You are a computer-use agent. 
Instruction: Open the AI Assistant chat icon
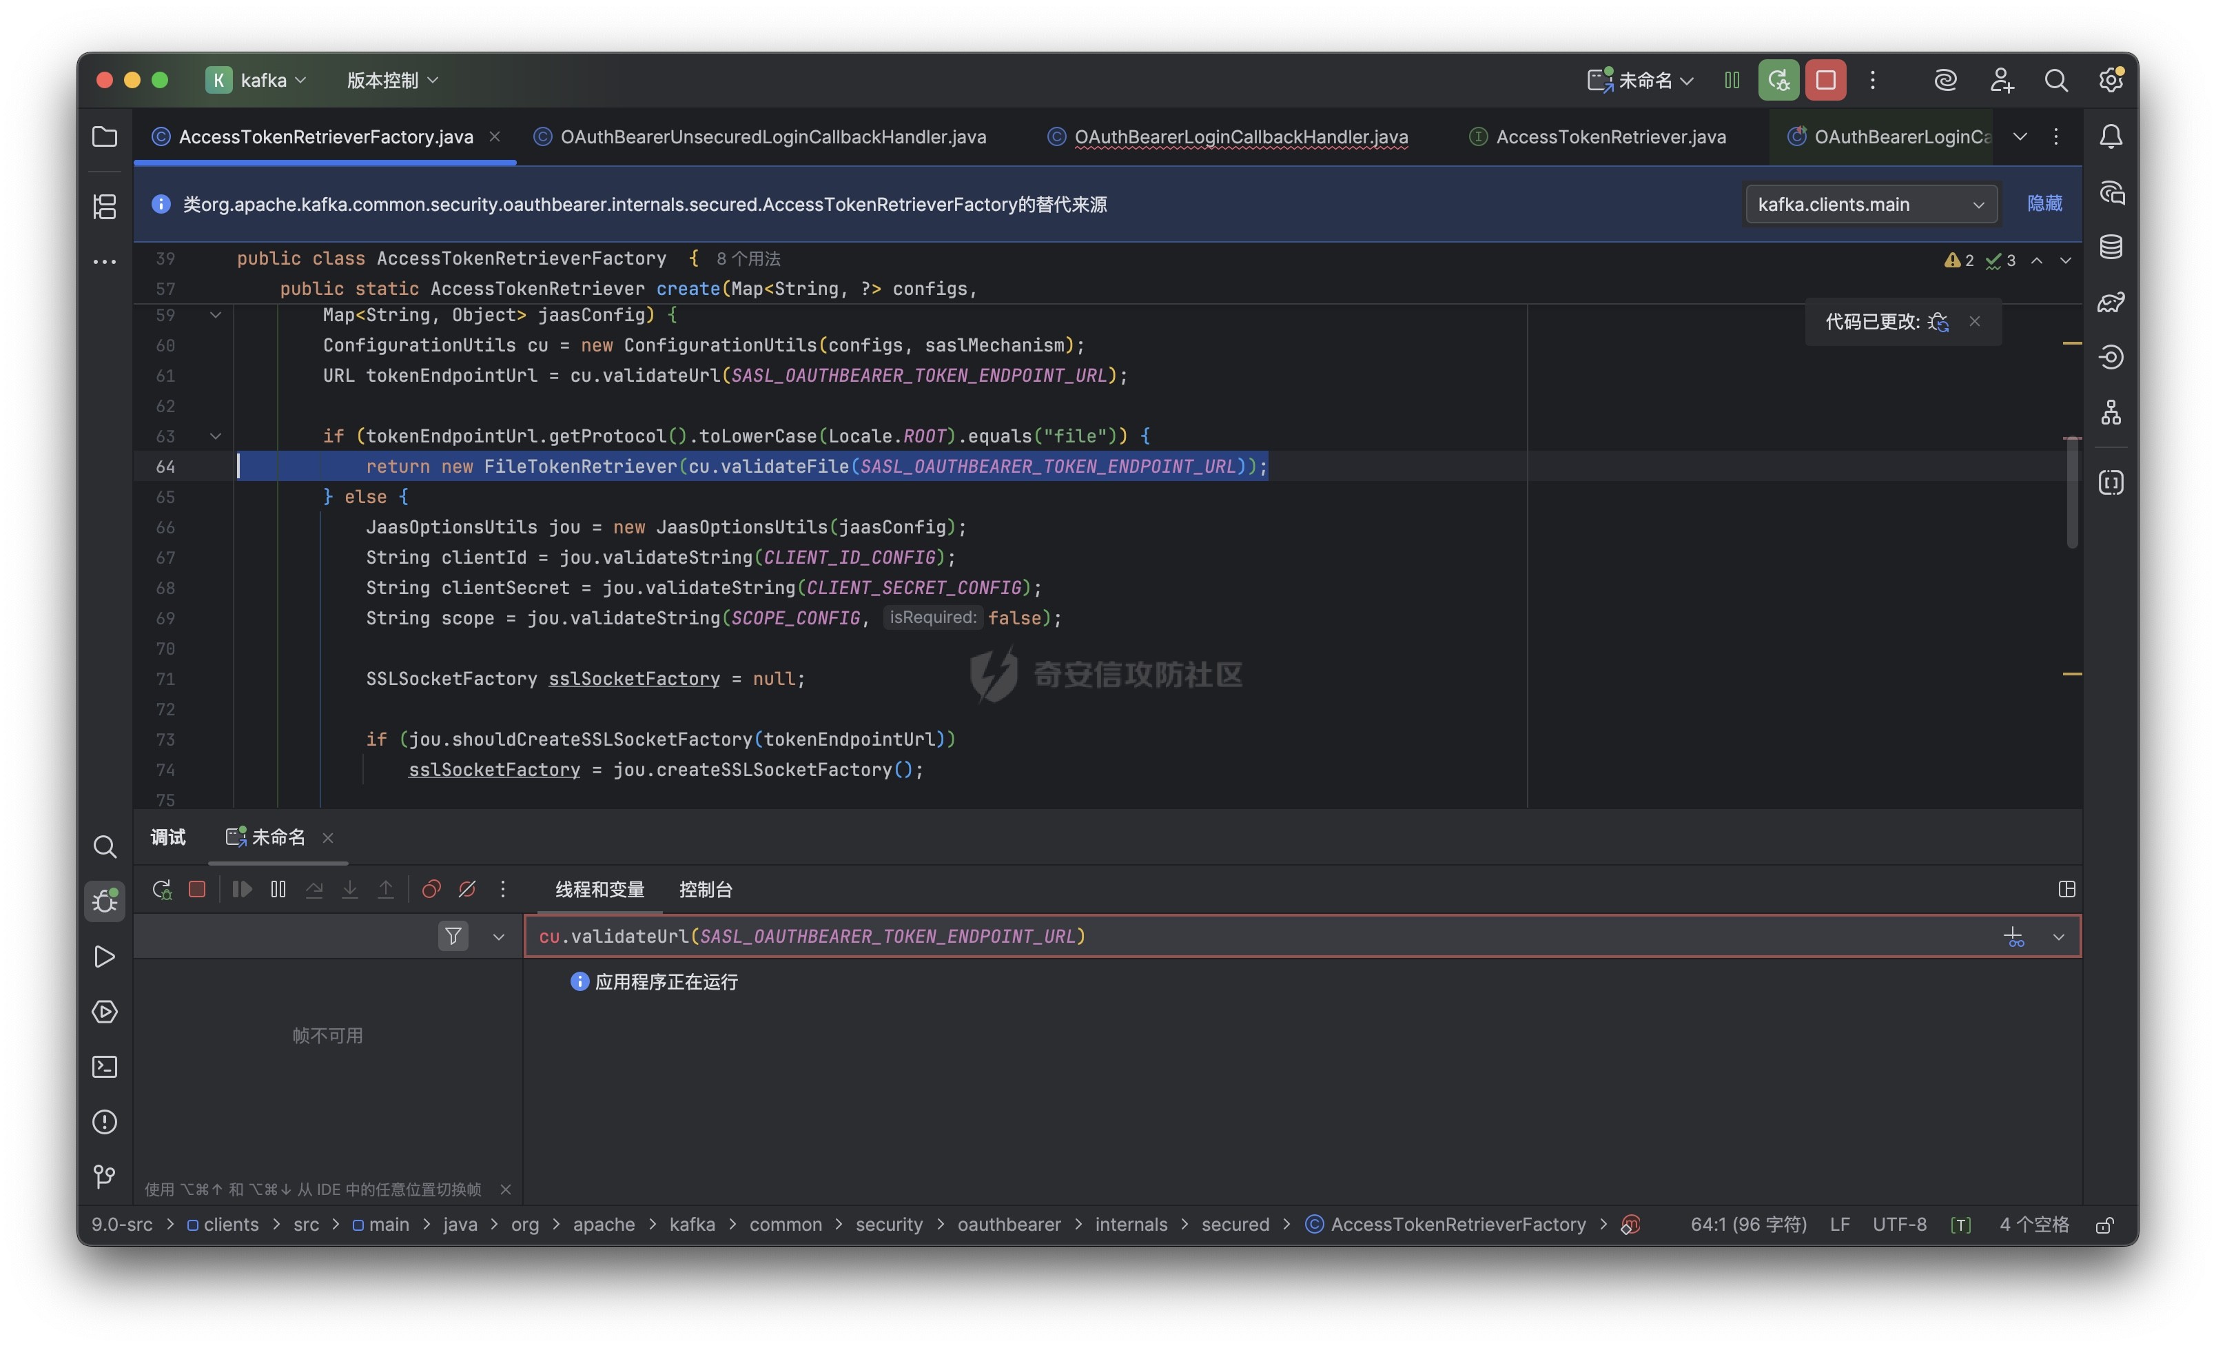2111,192
